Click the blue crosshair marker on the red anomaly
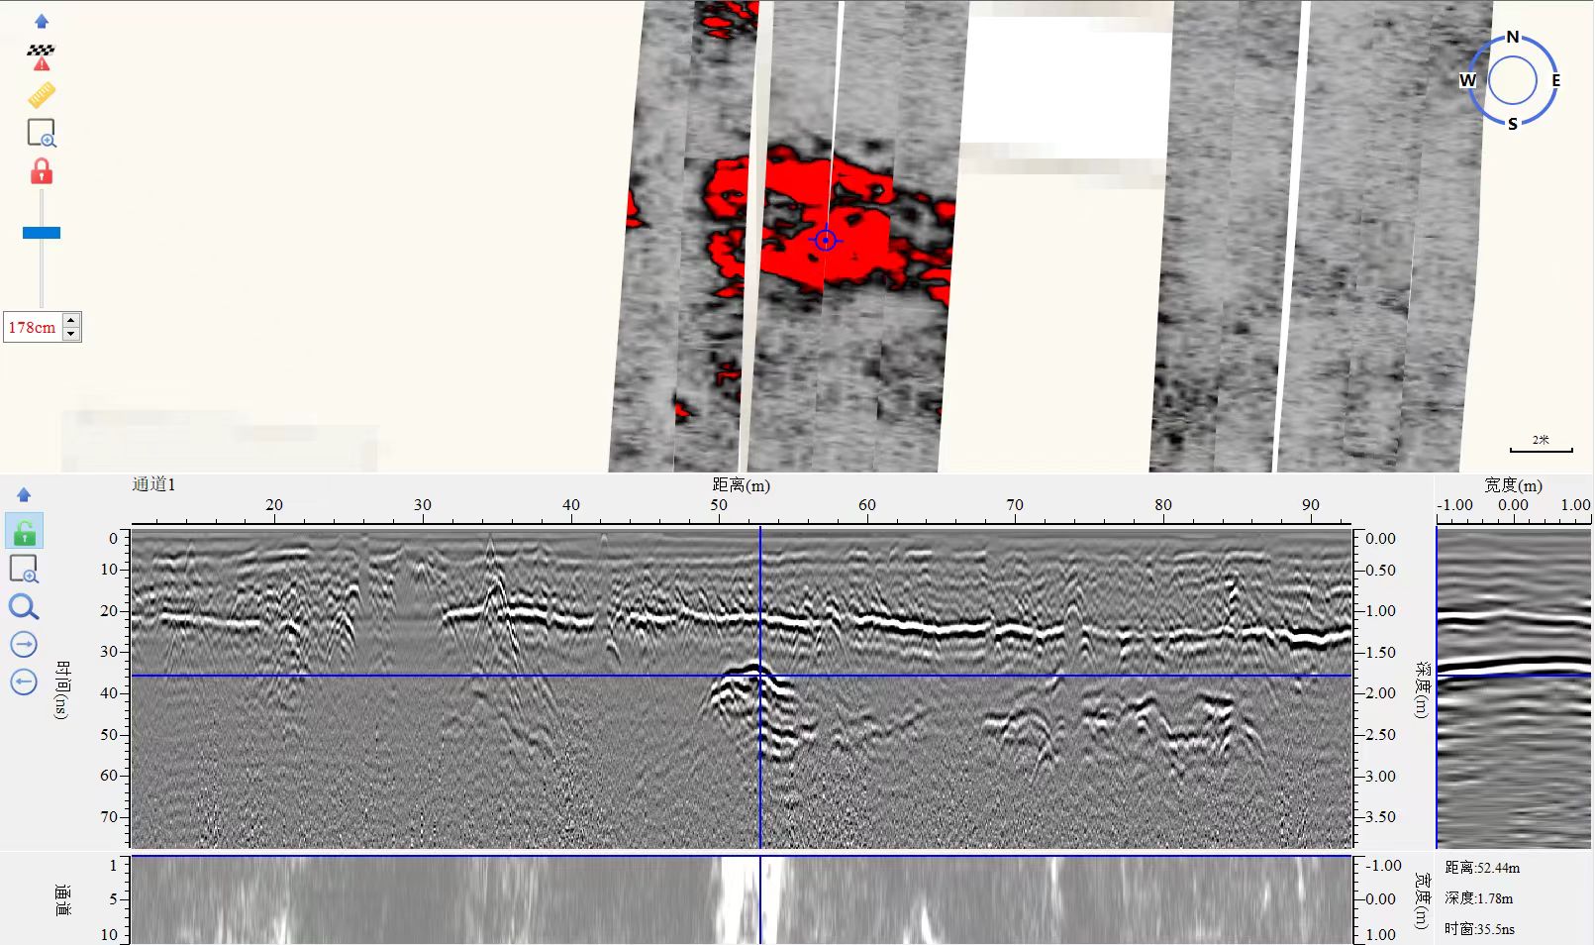 826,240
